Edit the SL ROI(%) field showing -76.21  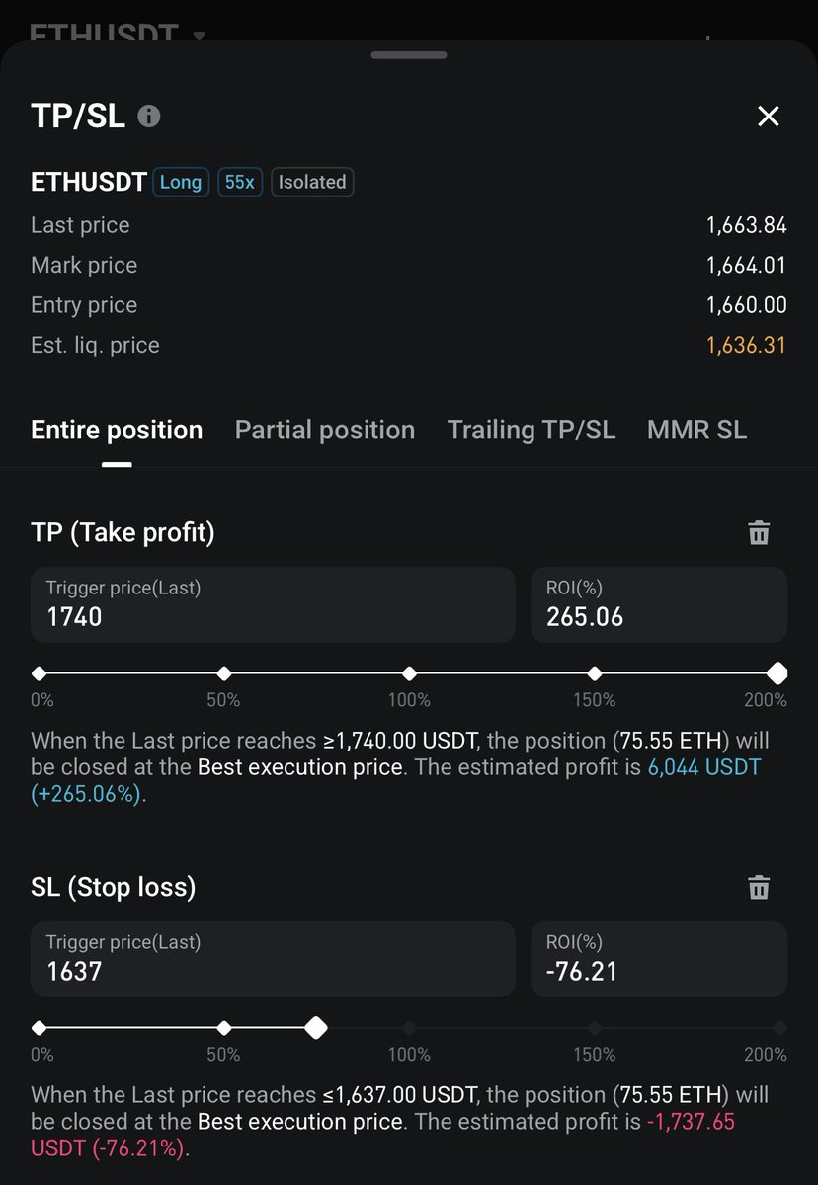(x=659, y=959)
